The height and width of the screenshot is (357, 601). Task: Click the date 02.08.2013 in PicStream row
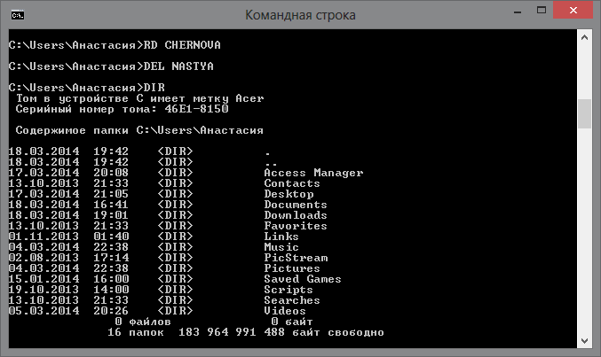(x=43, y=258)
